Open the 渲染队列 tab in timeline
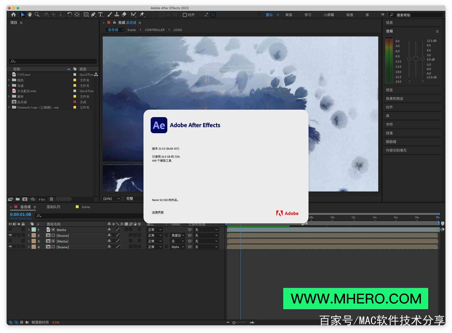452x333 pixels. coord(53,207)
